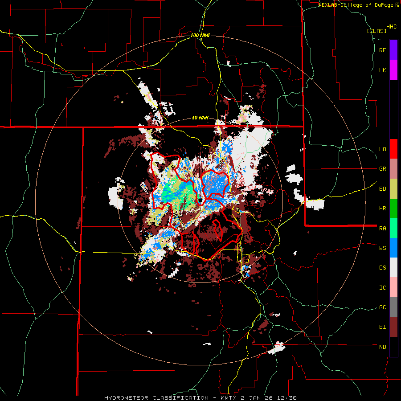Select the blue WS wet snow swatch
This screenshot has width=401, height=401.
coord(393,248)
